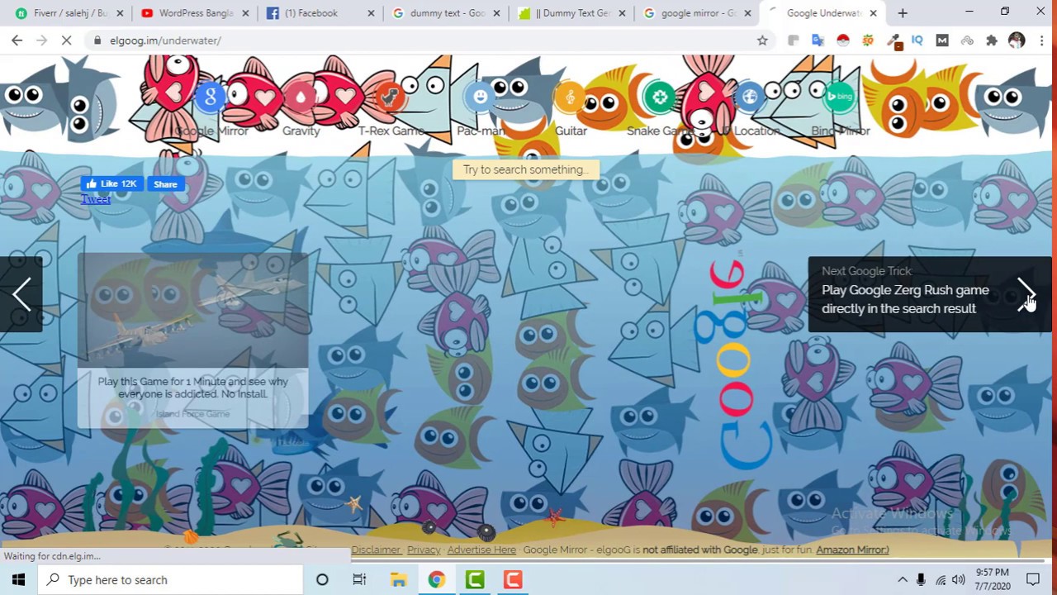
Task: Open the Guitar icon
Action: pyautogui.click(x=571, y=98)
